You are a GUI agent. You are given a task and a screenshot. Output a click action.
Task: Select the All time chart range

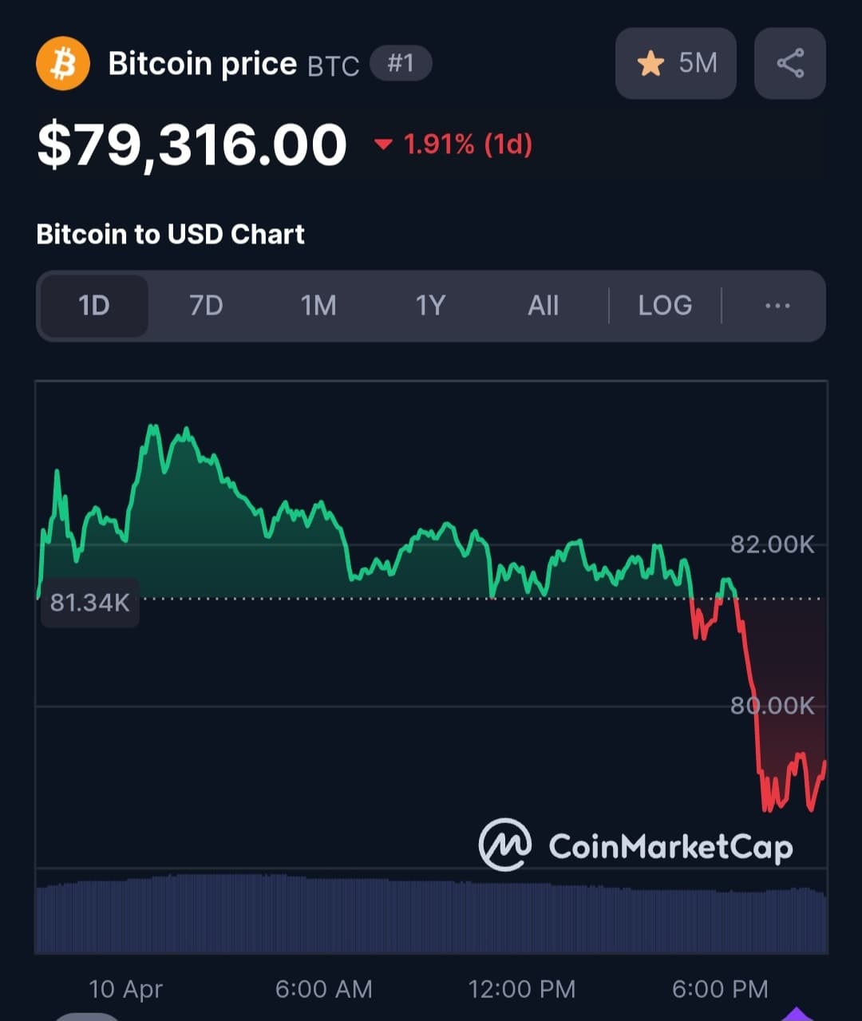point(543,306)
